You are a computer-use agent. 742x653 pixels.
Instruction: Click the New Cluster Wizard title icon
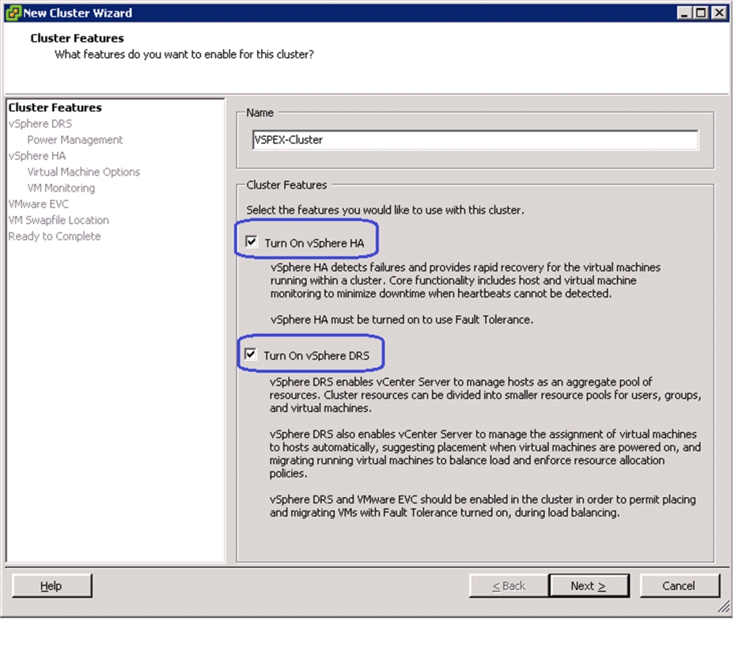click(x=13, y=13)
